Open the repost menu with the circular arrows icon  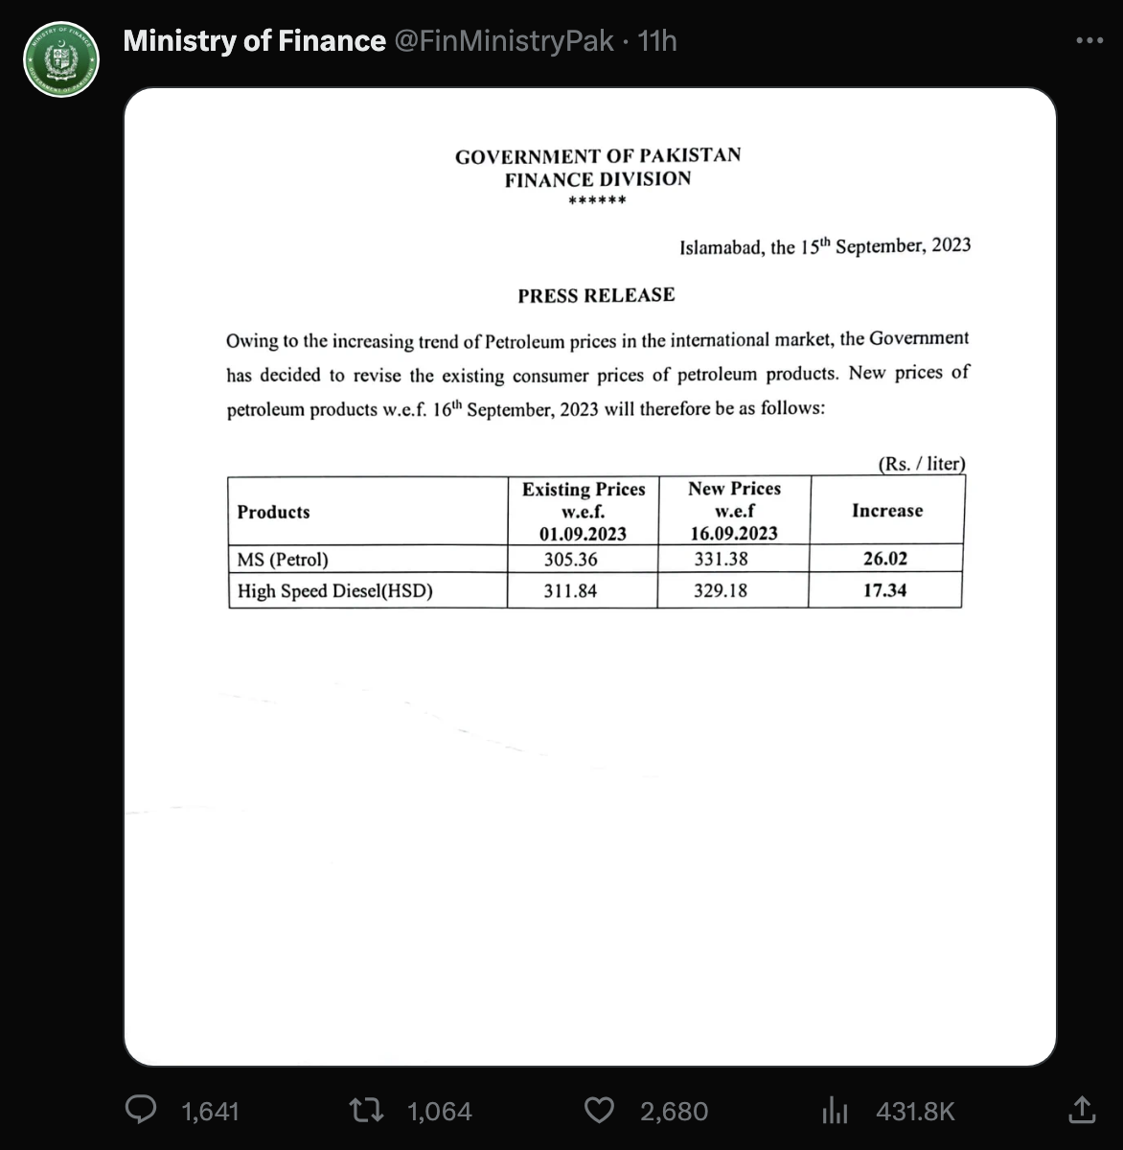coord(367,1110)
